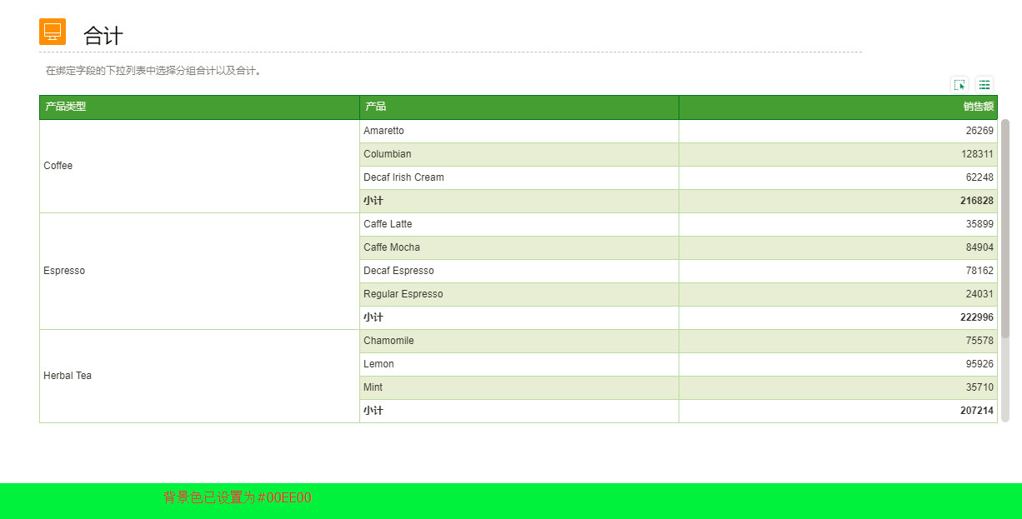Click the orange monitor icon beside 合计

tap(53, 32)
